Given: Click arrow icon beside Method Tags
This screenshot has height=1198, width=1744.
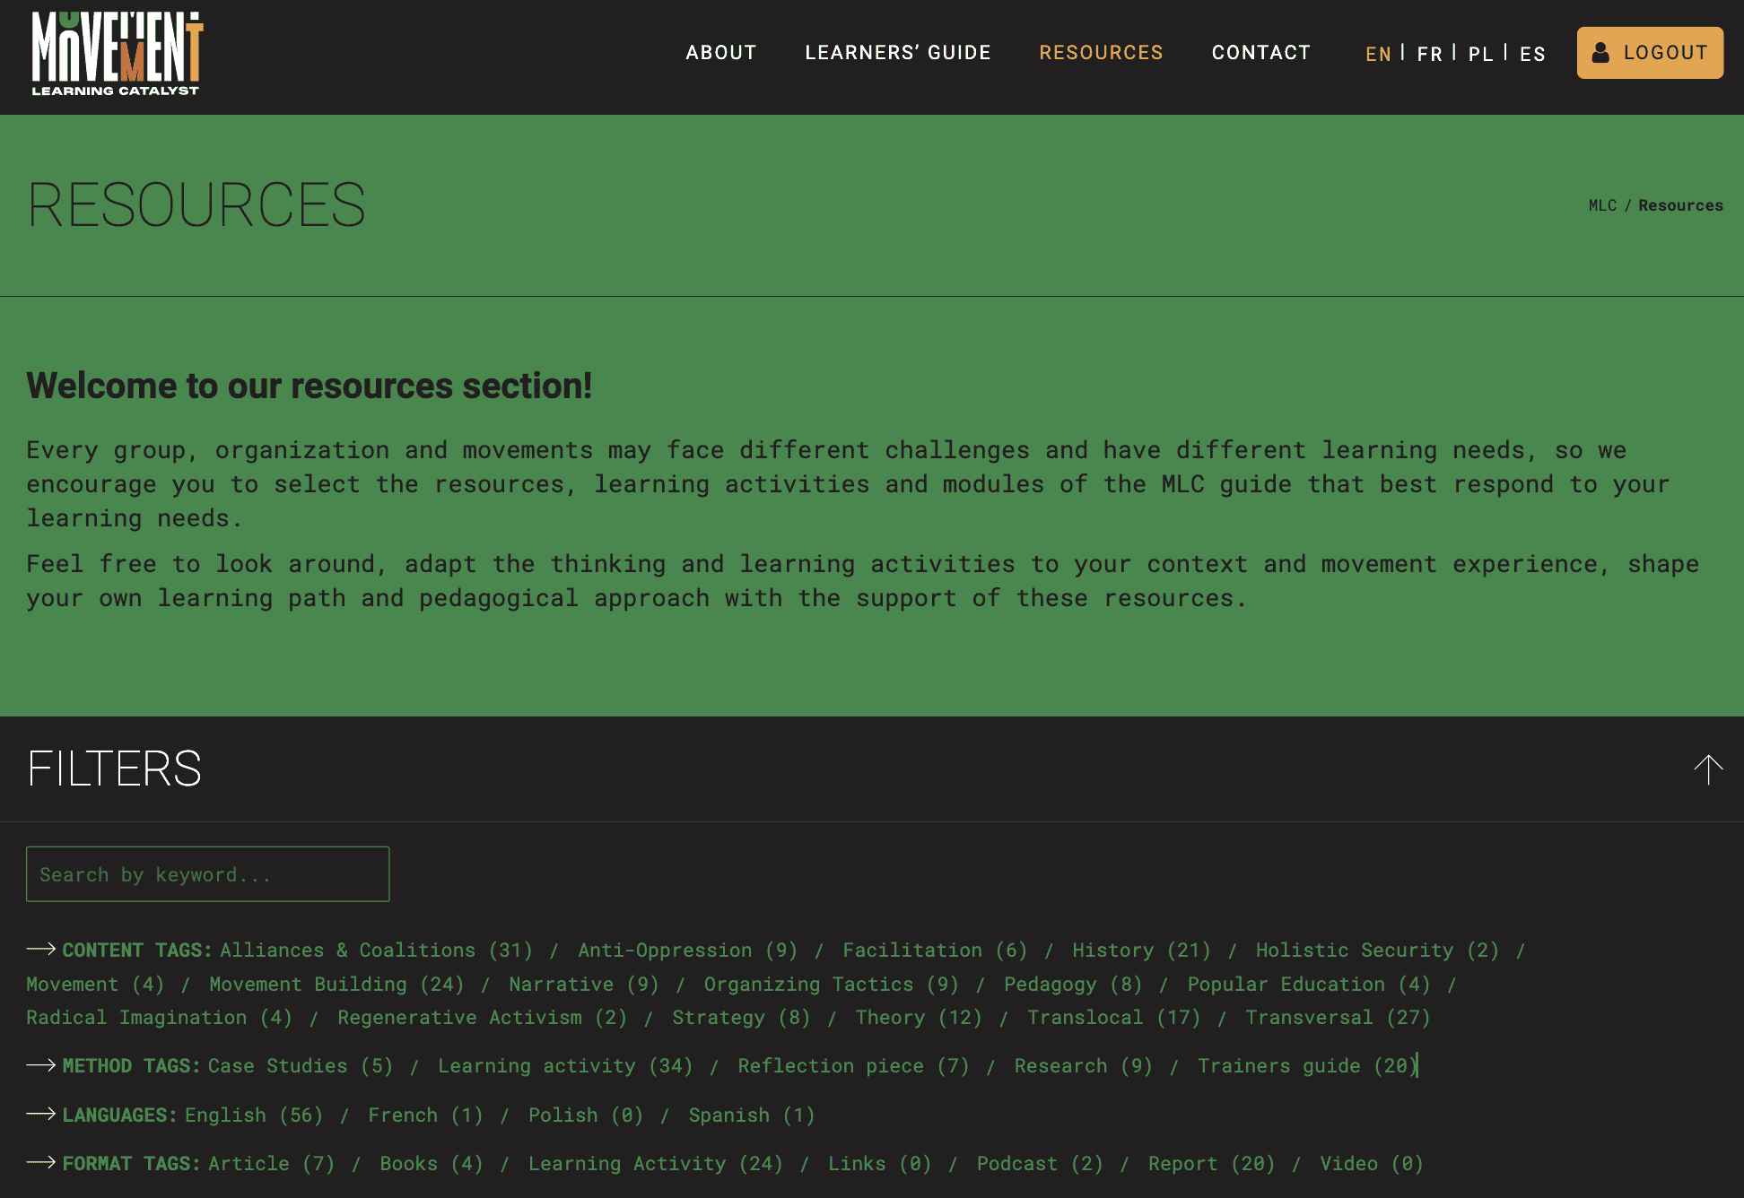Looking at the screenshot, I should (x=41, y=1064).
